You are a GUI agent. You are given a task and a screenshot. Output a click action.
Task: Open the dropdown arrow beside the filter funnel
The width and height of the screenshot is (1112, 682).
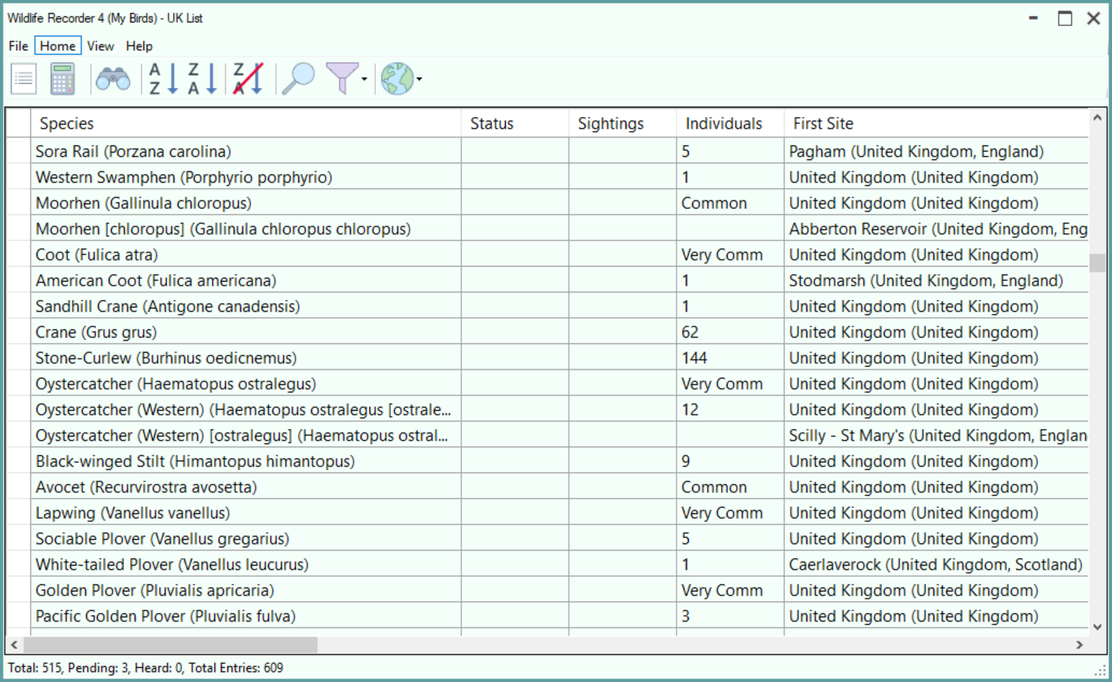point(364,79)
